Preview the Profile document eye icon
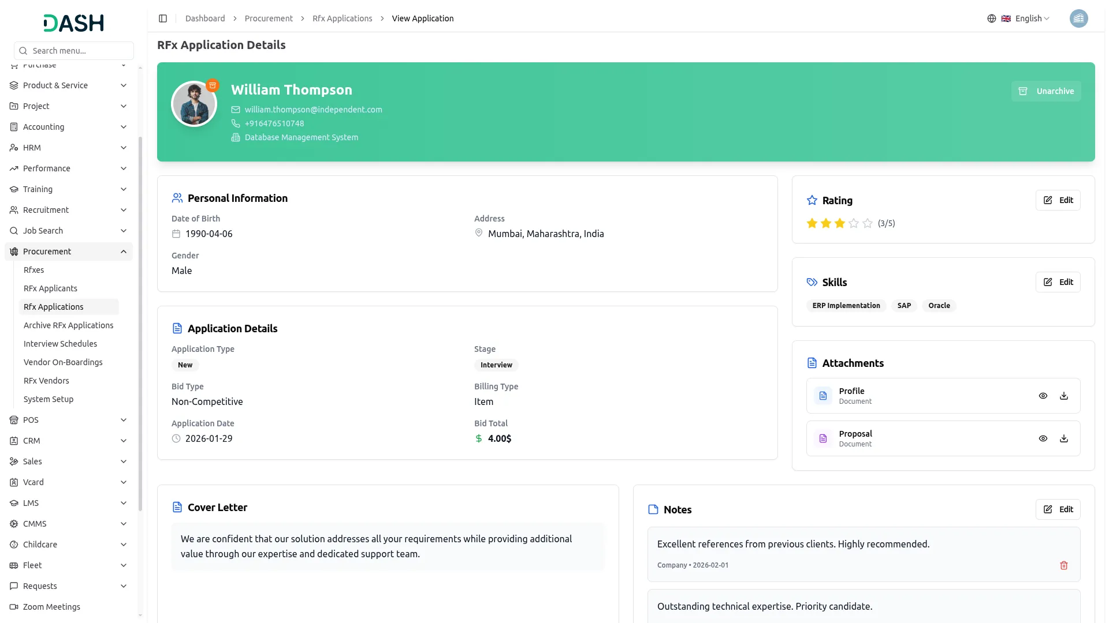1109x623 pixels. tap(1043, 396)
